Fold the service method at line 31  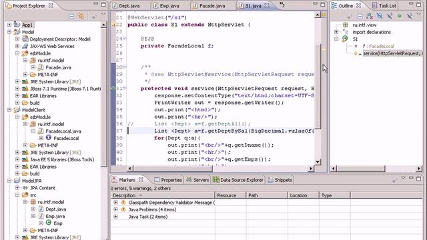tap(125, 88)
